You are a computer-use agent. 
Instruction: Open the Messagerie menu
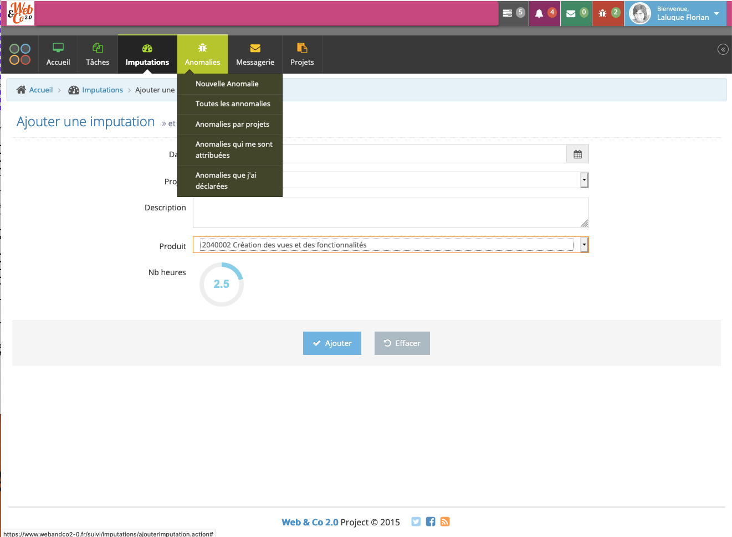point(255,54)
